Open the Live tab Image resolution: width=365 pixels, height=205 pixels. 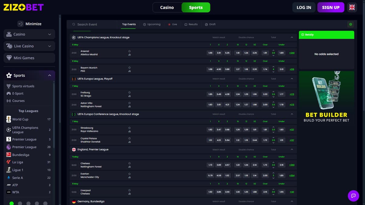[172, 24]
